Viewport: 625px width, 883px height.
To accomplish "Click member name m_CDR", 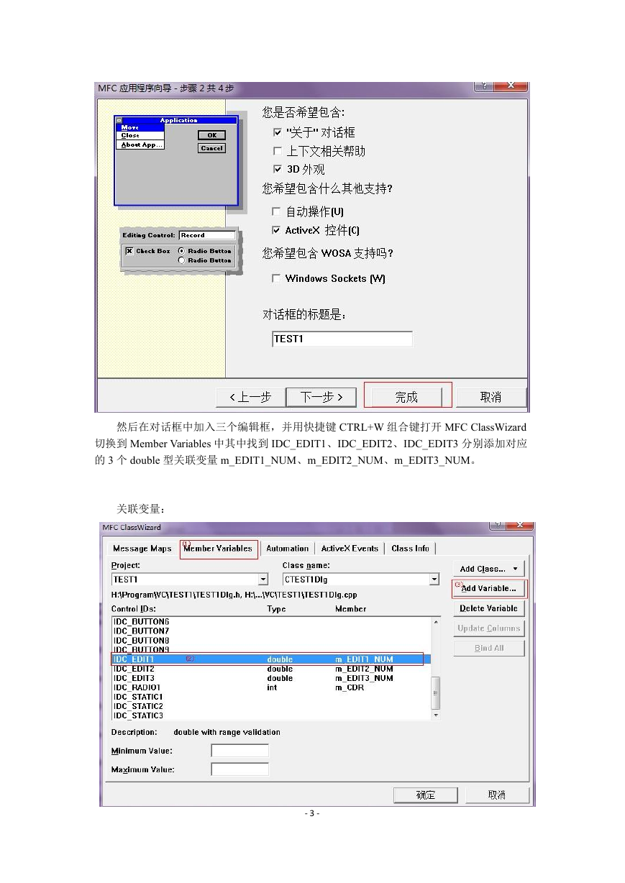I will pyautogui.click(x=350, y=687).
